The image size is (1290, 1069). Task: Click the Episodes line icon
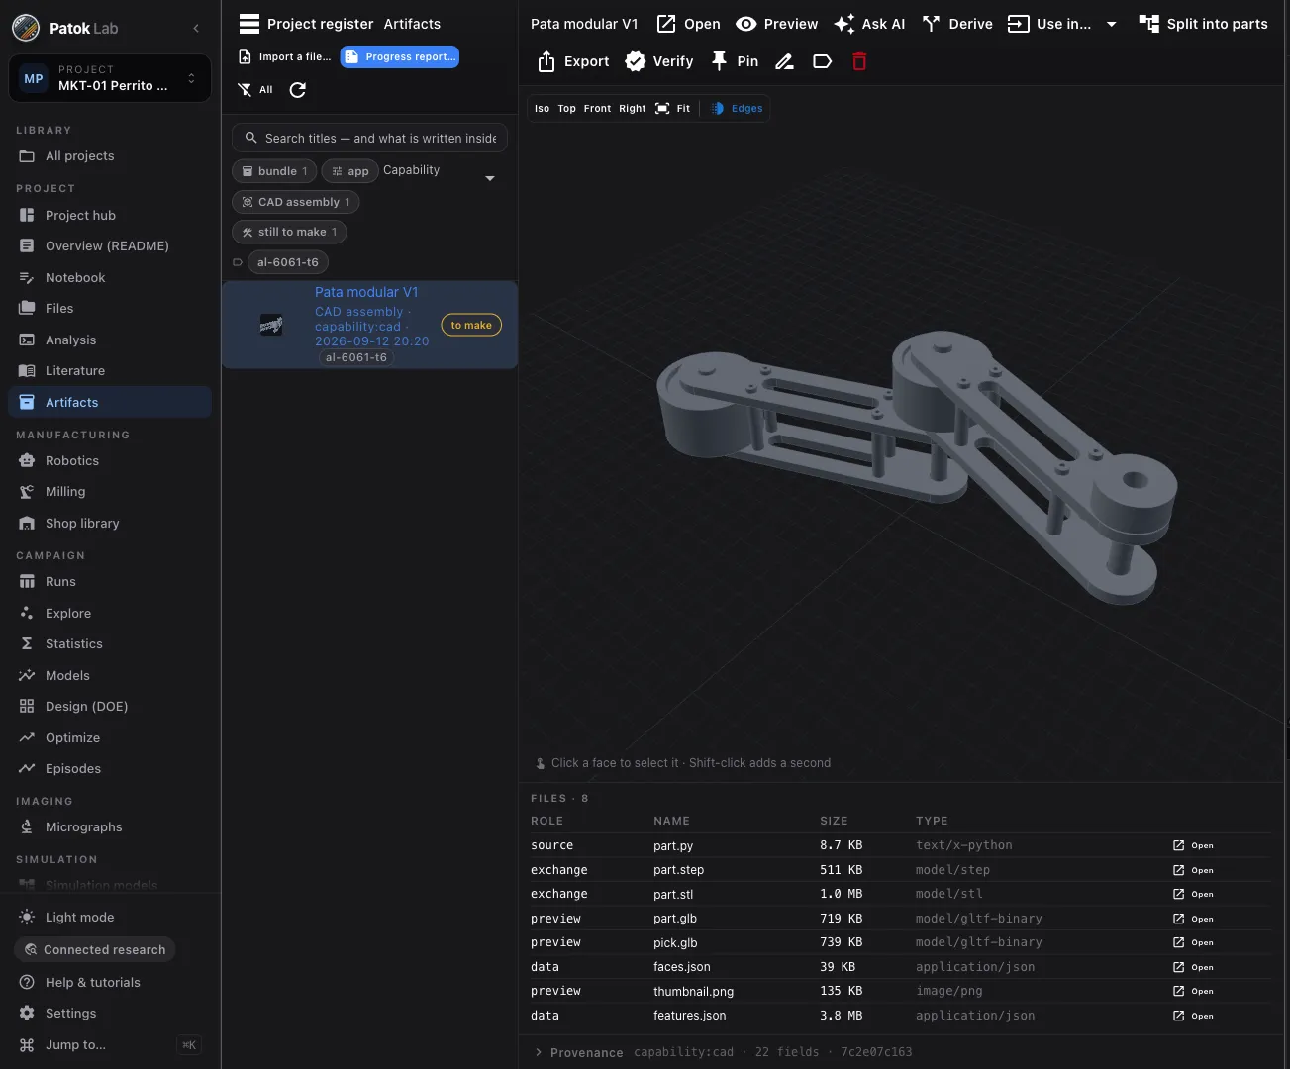27,769
